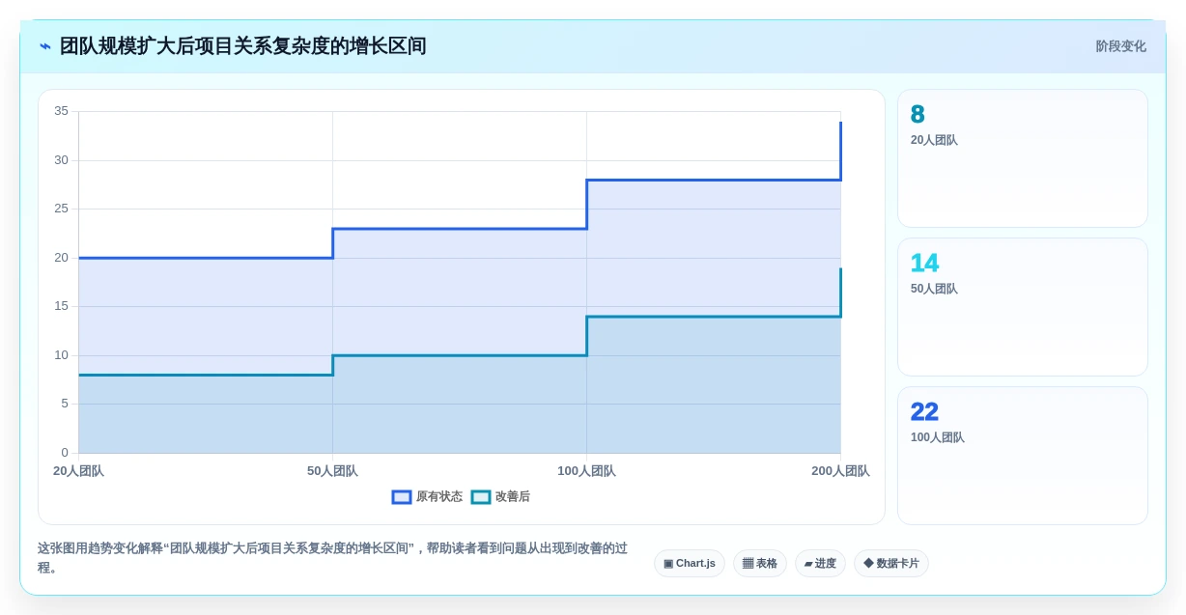
Task: Click the 20 y-axis tick label
Action: tap(61, 258)
